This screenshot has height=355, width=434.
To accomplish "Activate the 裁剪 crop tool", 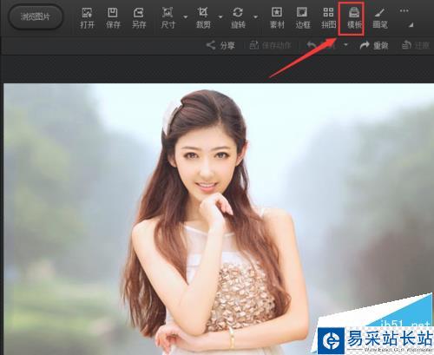I will pos(203,18).
